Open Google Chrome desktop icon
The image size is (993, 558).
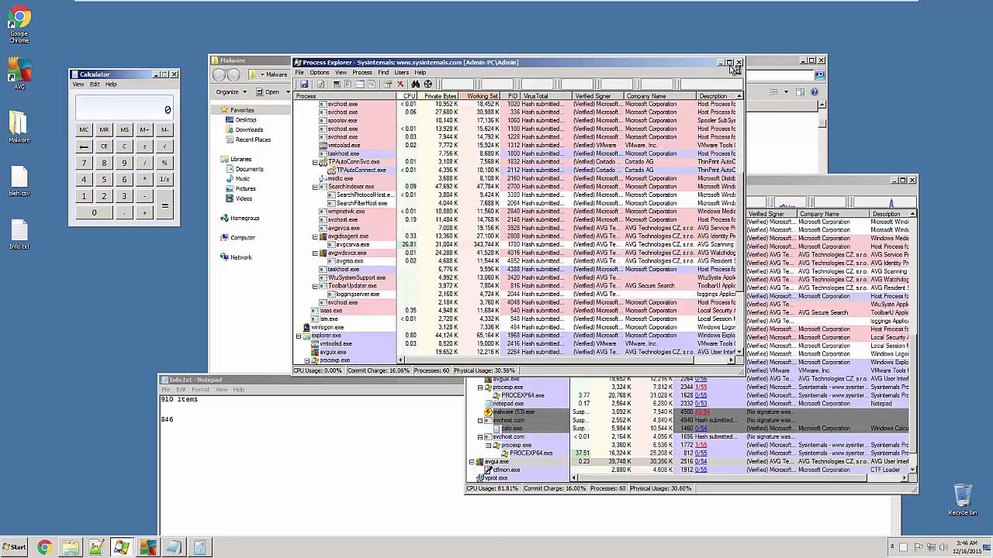pyautogui.click(x=19, y=23)
